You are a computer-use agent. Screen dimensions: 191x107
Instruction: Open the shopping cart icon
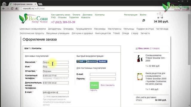[x=160, y=15]
